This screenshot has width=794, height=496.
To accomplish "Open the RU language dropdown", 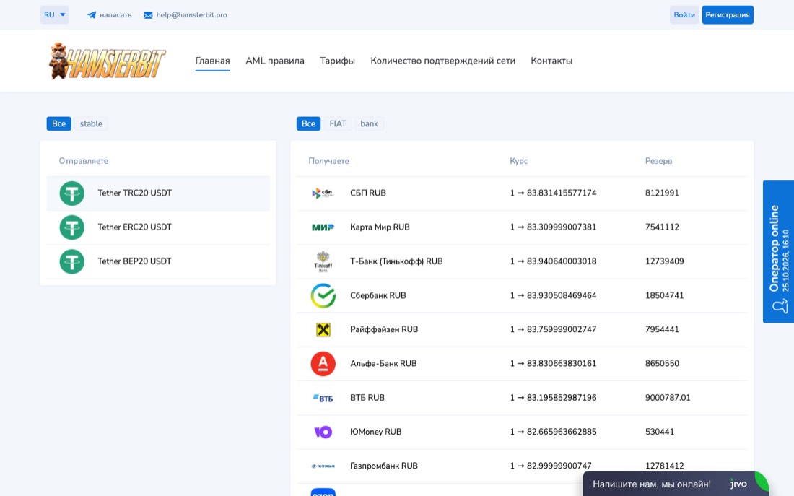I will pyautogui.click(x=55, y=14).
